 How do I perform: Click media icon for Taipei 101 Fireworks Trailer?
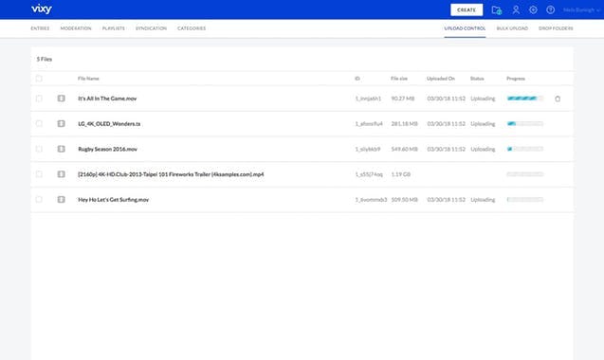click(x=62, y=174)
